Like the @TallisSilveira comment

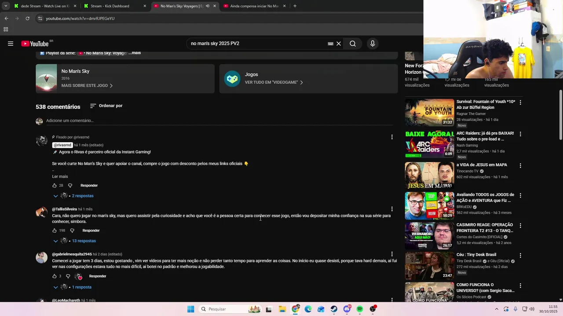(x=55, y=230)
